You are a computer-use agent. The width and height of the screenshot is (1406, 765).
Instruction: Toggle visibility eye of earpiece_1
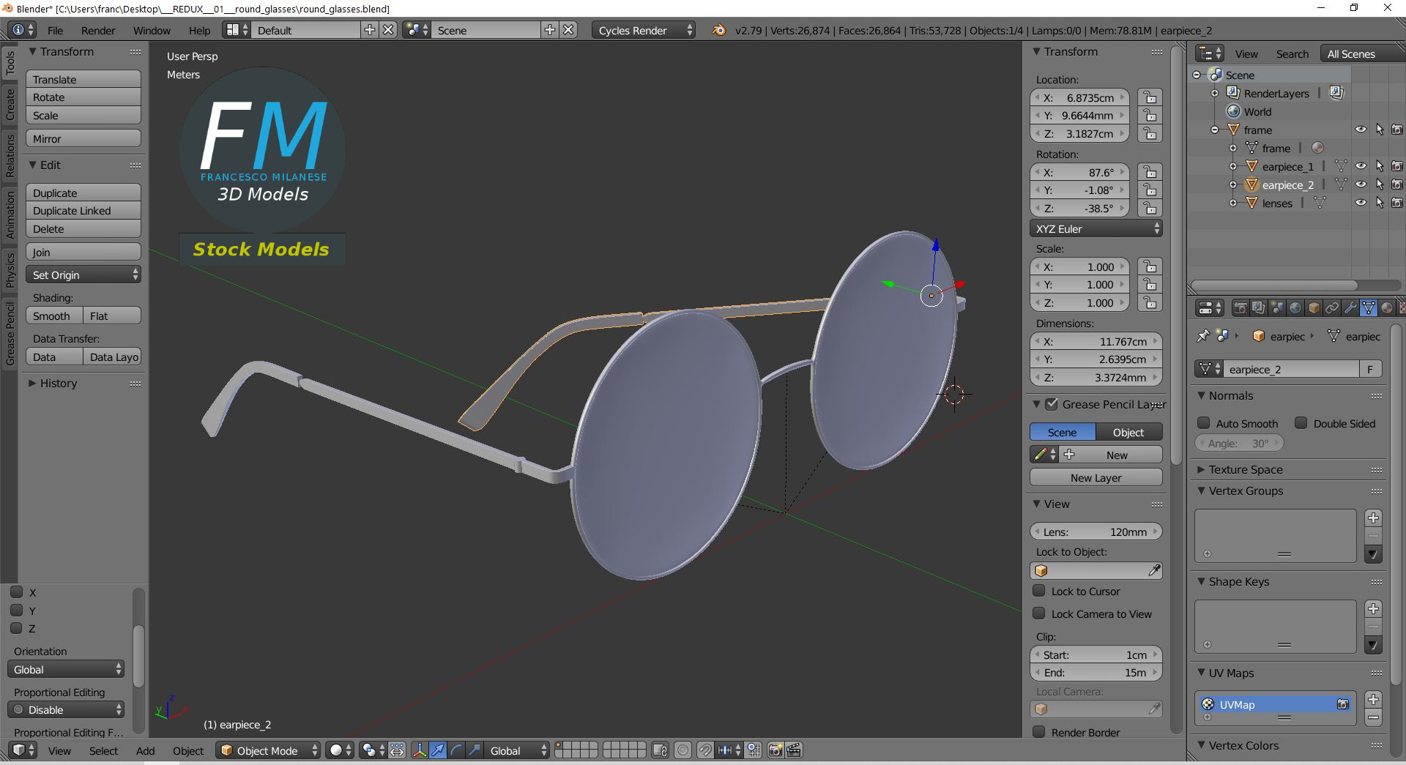point(1360,166)
